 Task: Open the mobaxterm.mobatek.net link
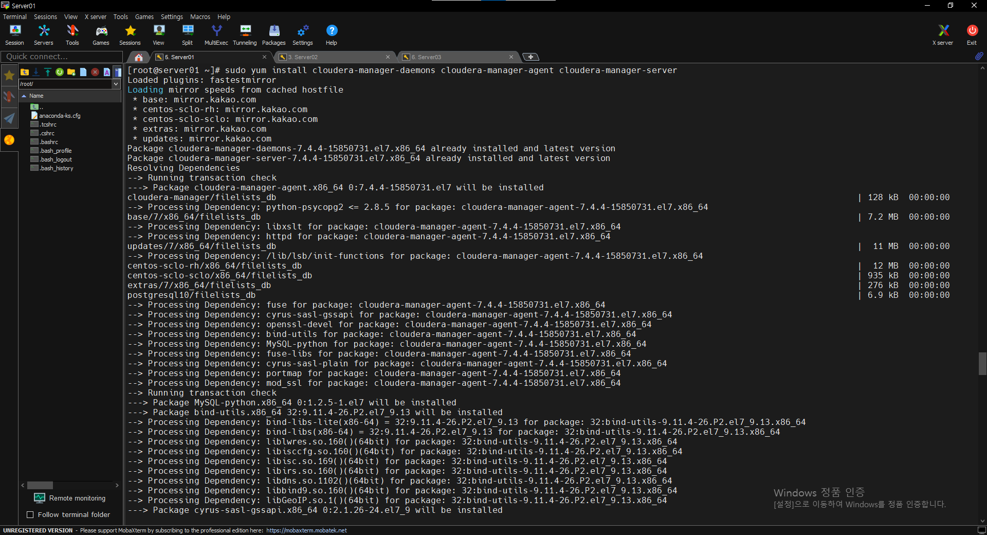306,530
